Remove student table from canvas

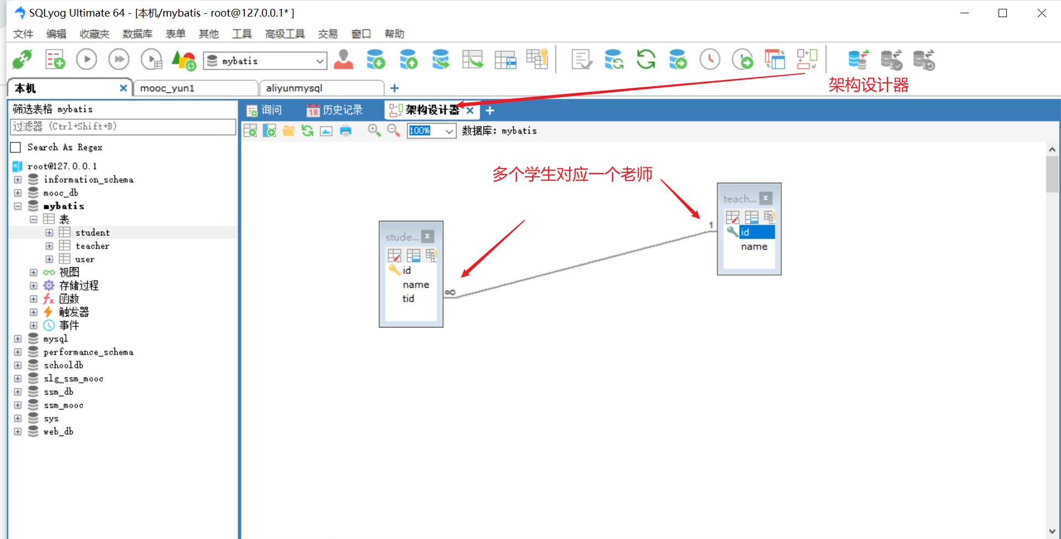pos(427,236)
